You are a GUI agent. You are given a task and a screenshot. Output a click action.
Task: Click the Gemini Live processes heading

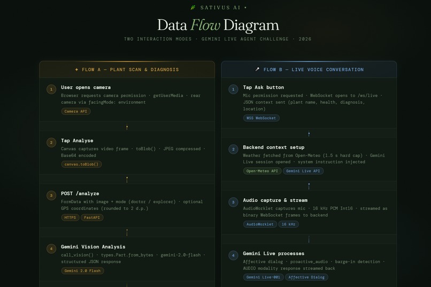point(273,253)
